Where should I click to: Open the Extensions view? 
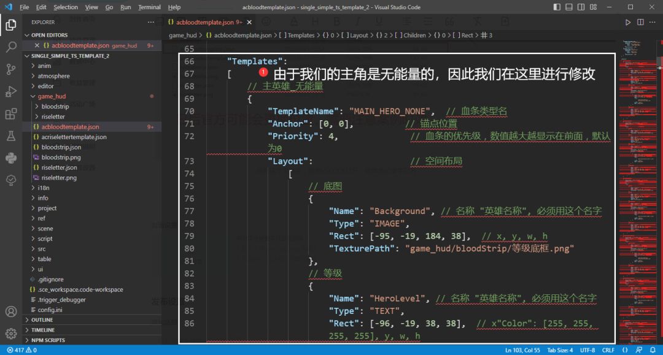pyautogui.click(x=11, y=114)
